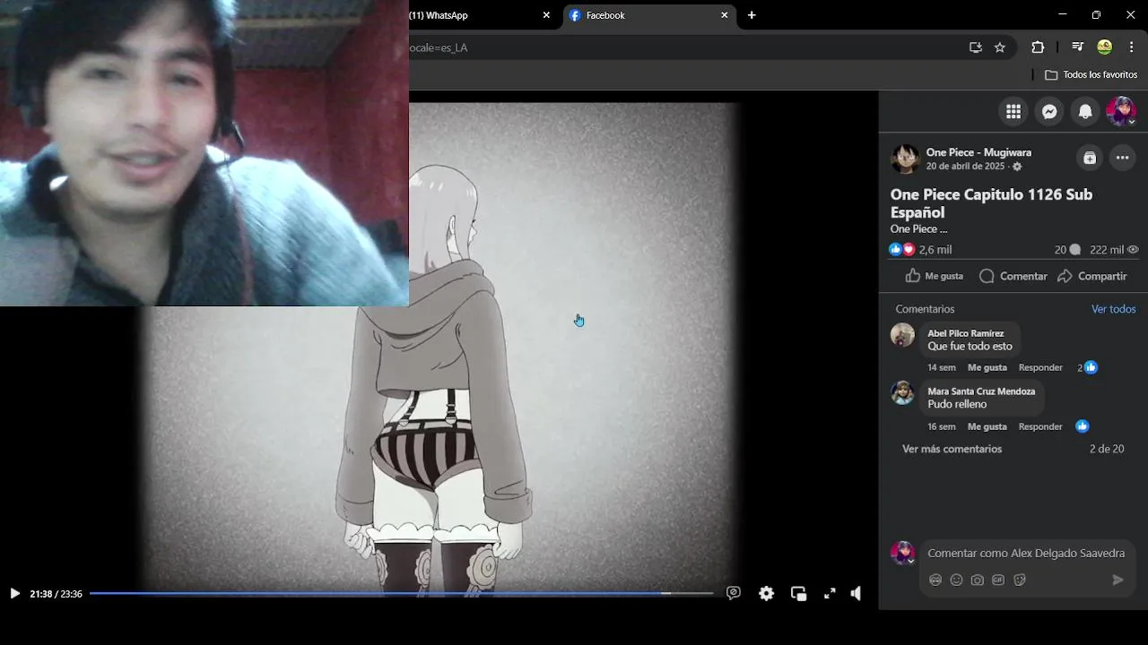Click the Comentar button
Viewport: 1148px width, 645px height.
[1013, 276]
